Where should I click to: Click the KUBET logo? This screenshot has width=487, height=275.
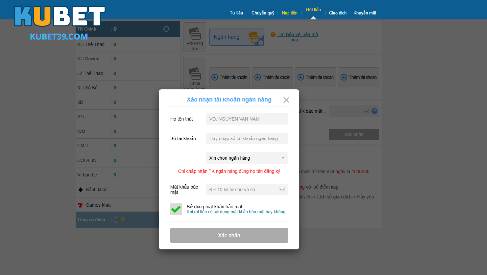(x=59, y=15)
